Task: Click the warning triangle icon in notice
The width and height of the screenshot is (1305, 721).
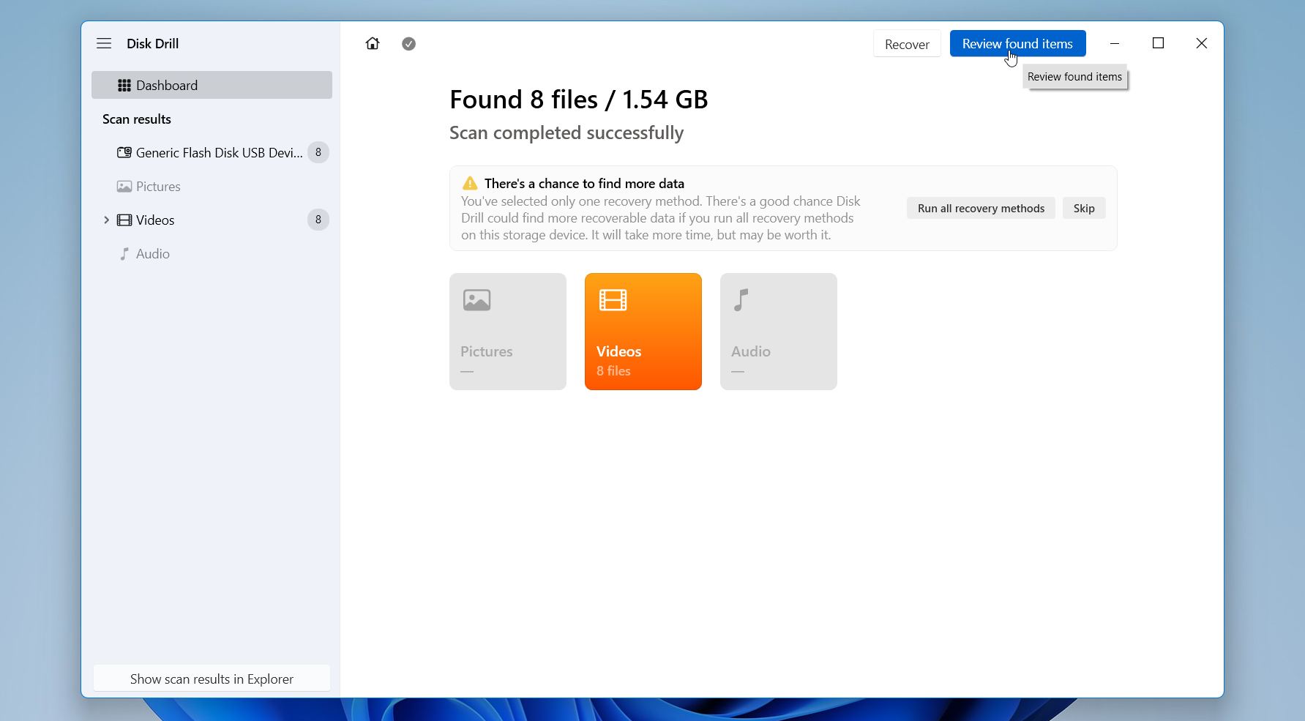Action: click(470, 183)
